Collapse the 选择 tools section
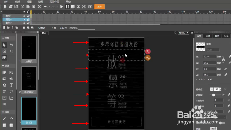Screen dimensions: 231x130 pos(3,38)
